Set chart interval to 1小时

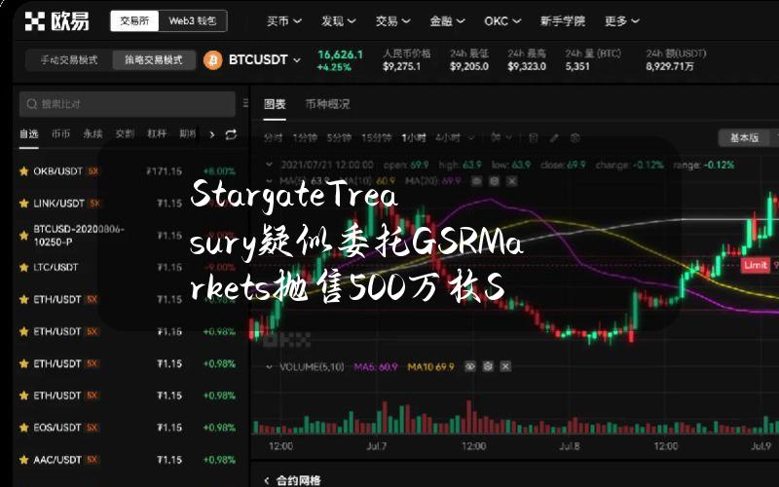pyautogui.click(x=413, y=137)
